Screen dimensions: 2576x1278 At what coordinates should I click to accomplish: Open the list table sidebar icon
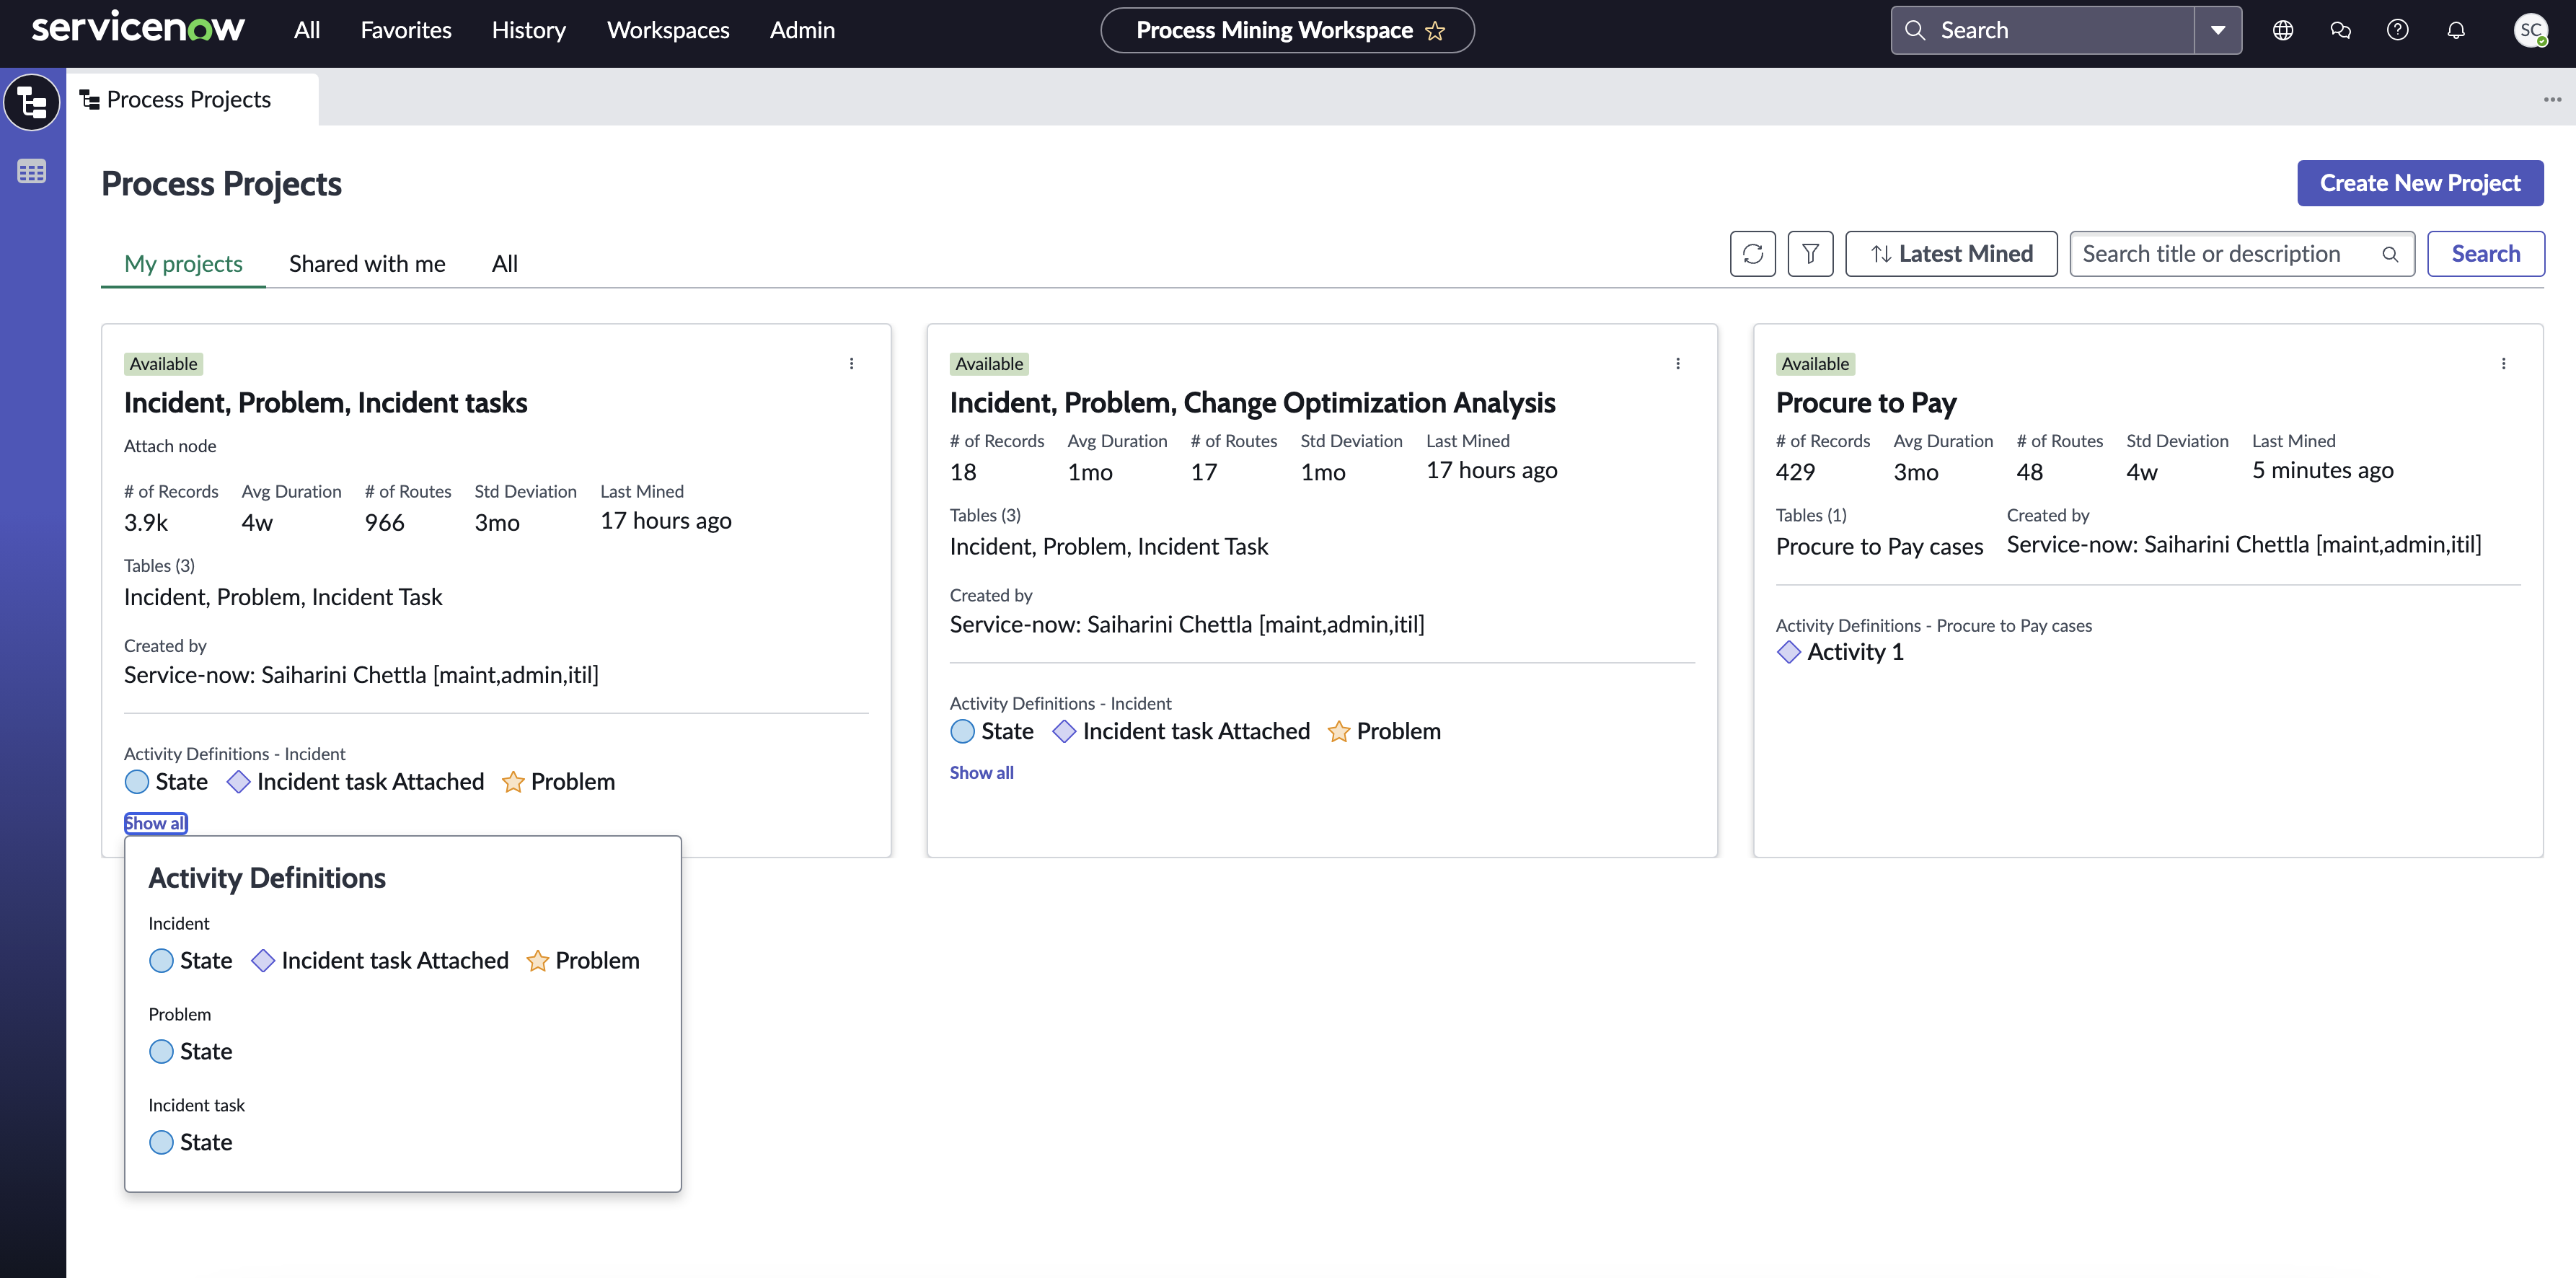point(32,172)
